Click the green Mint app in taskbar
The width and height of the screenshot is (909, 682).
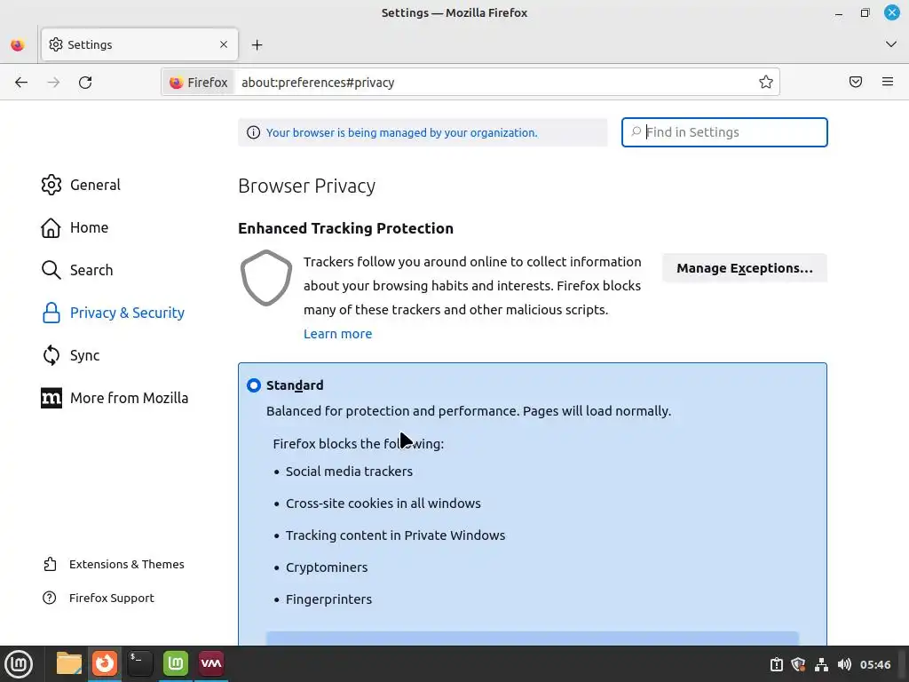pyautogui.click(x=176, y=664)
